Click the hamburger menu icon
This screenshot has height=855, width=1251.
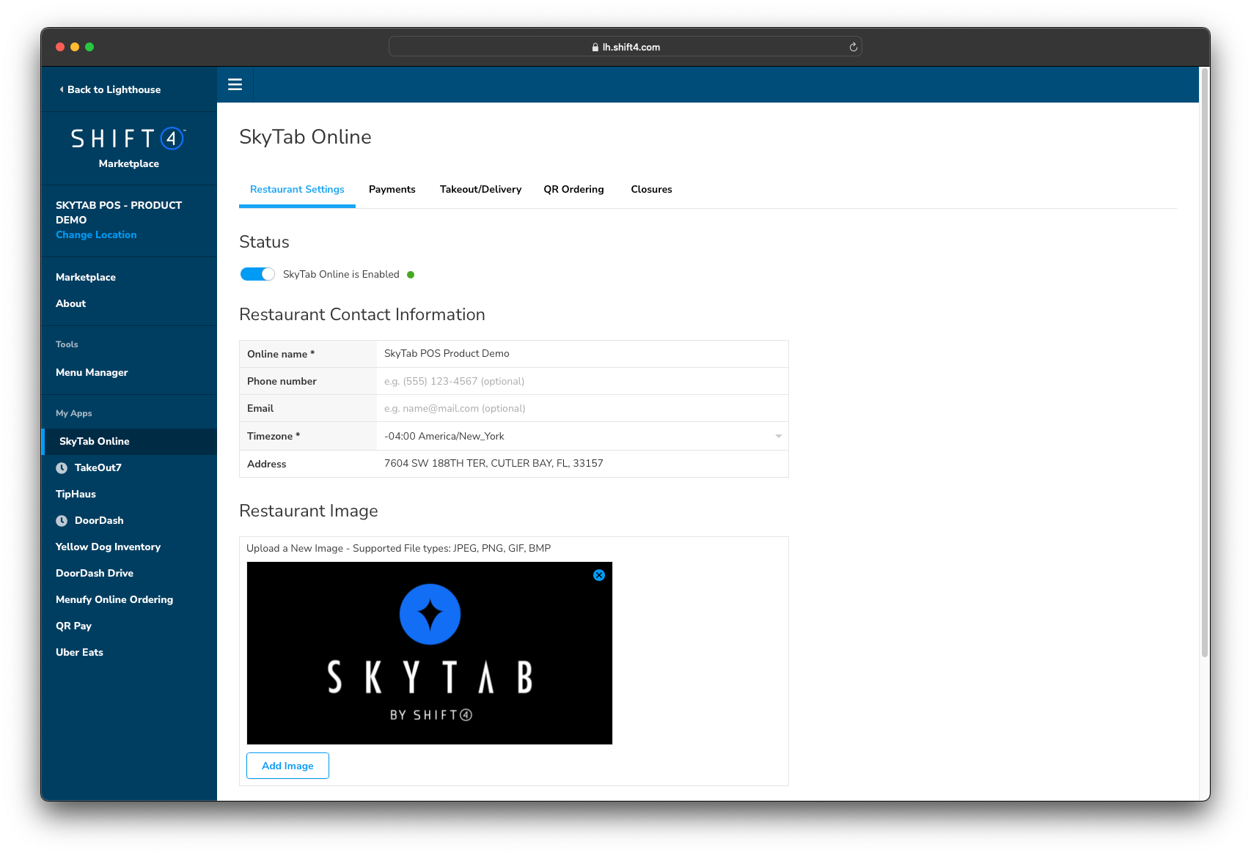[x=235, y=85]
